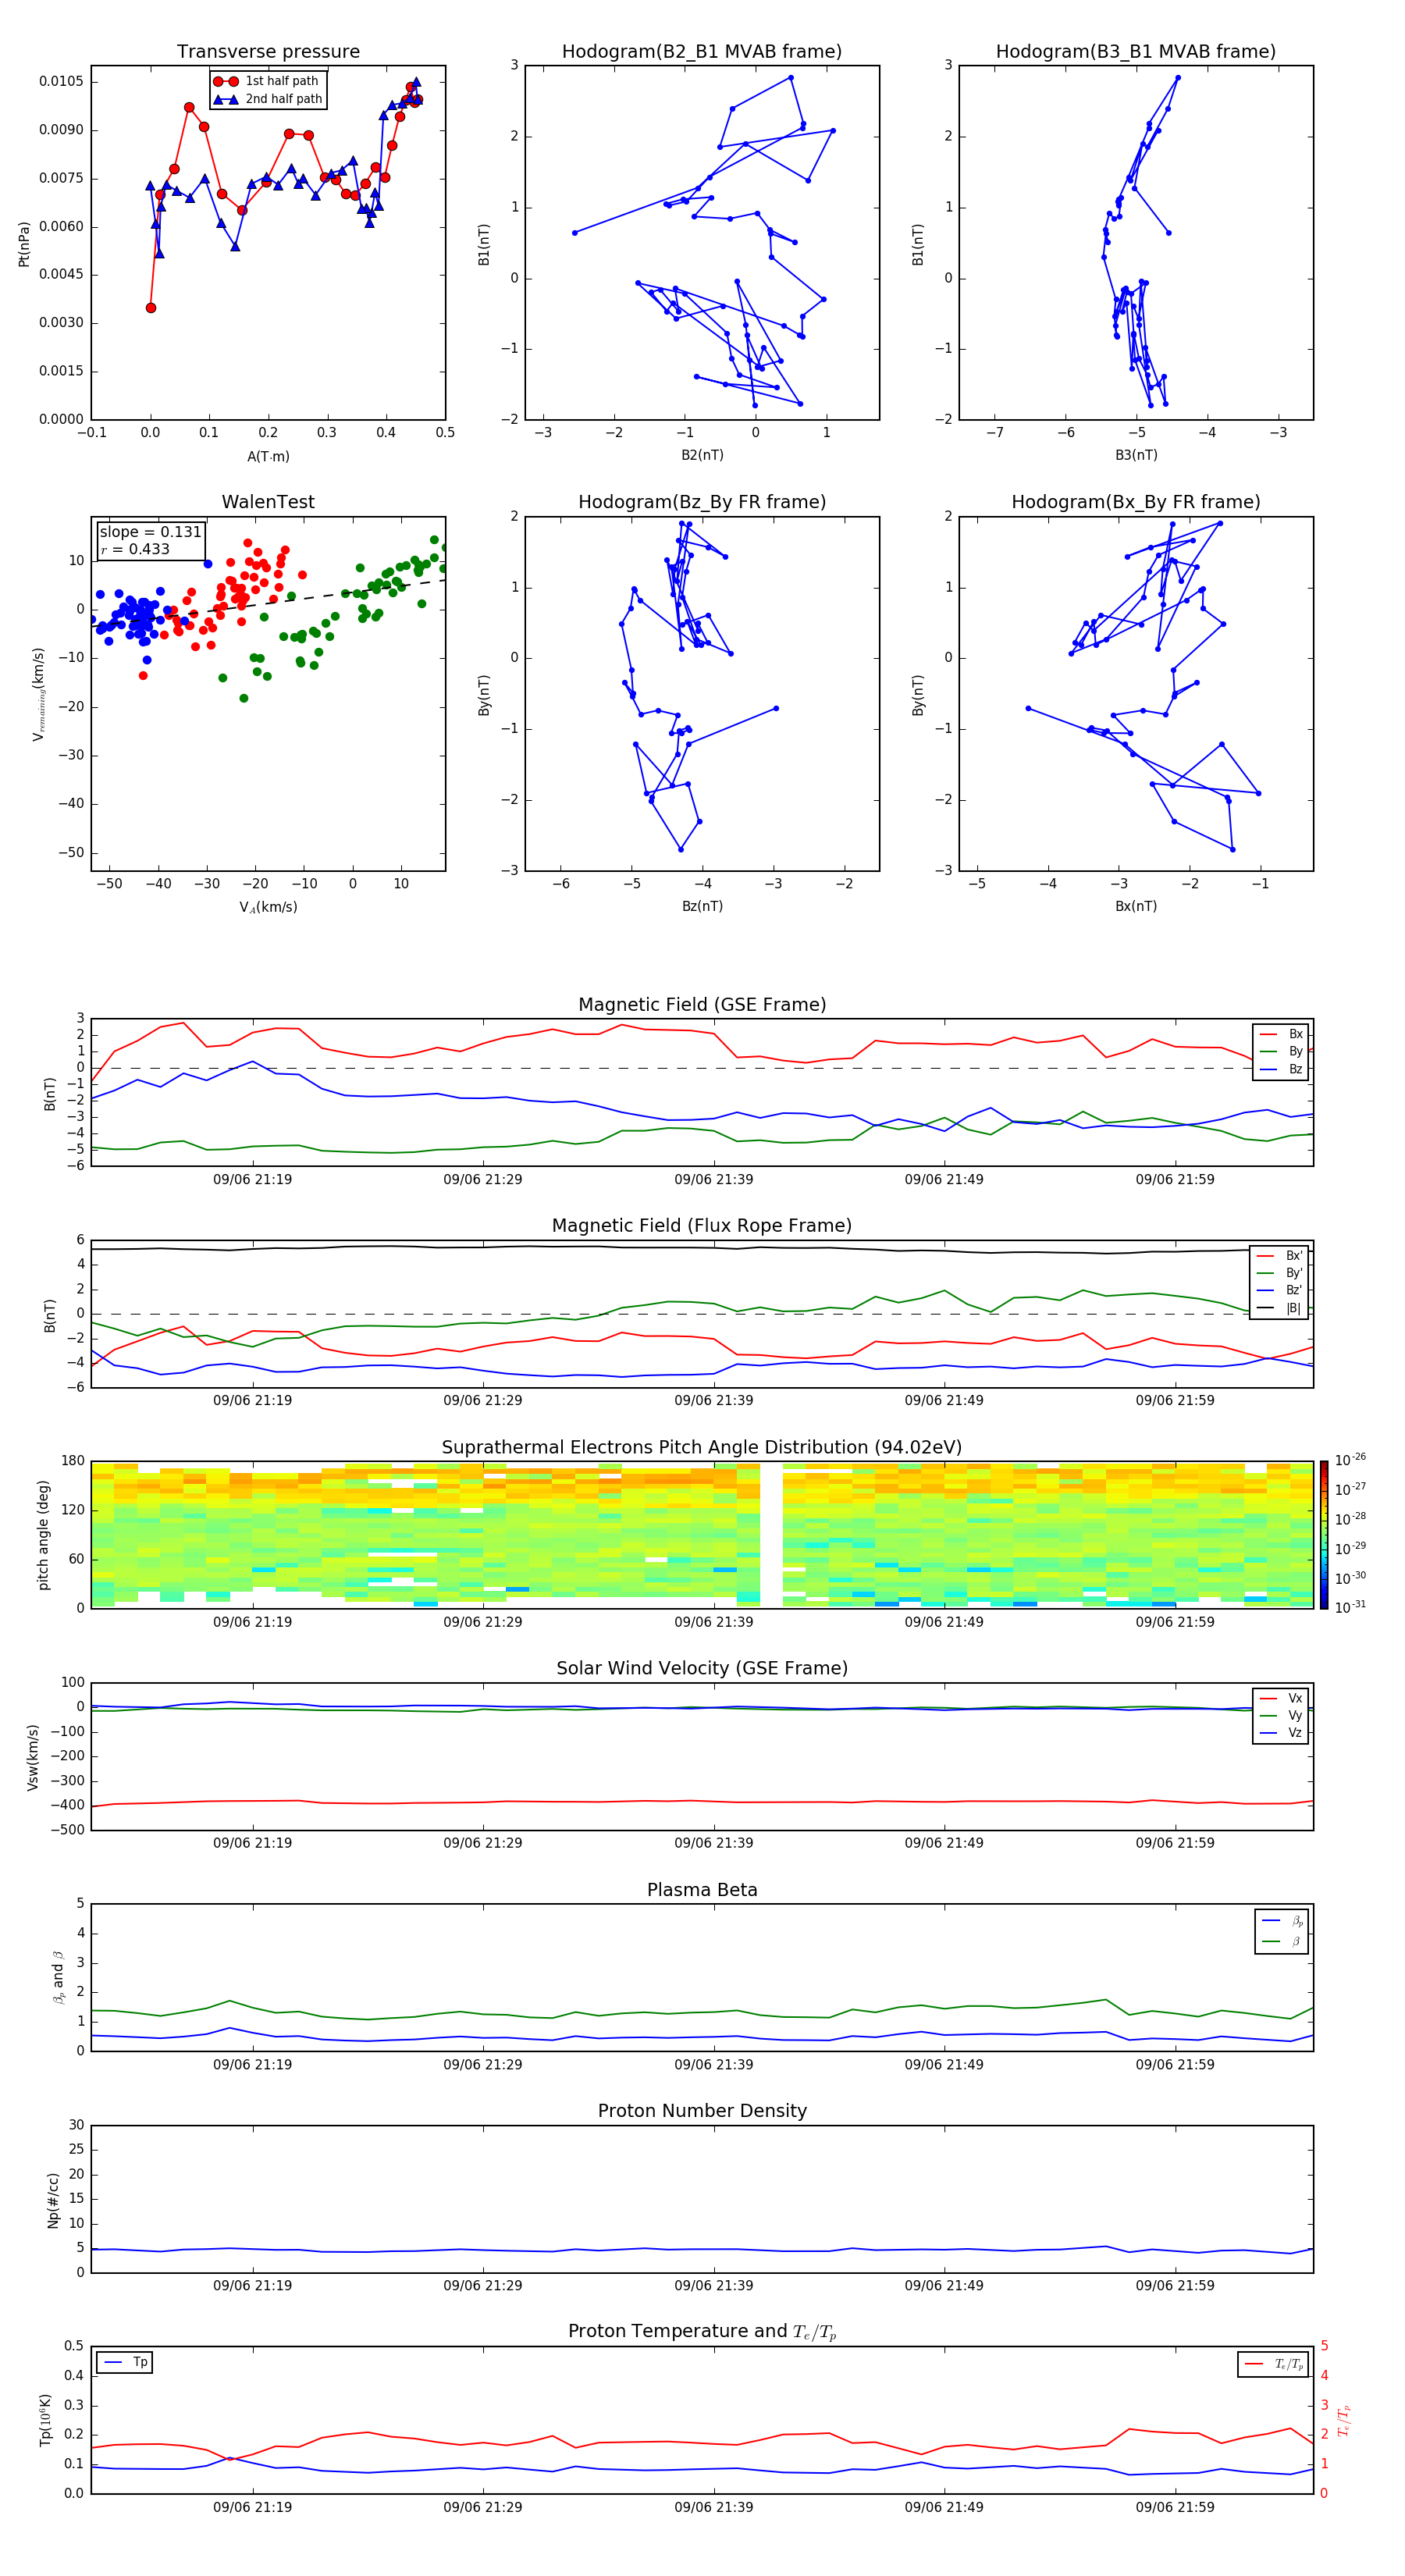Click '2nd half path' legend entry
Image resolution: width=1405 pixels, height=2576 pixels.
coord(267,99)
